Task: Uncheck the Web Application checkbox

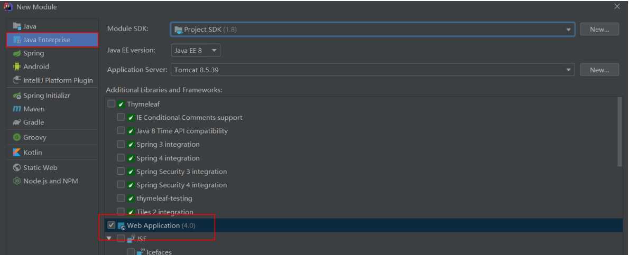Action: coord(111,225)
